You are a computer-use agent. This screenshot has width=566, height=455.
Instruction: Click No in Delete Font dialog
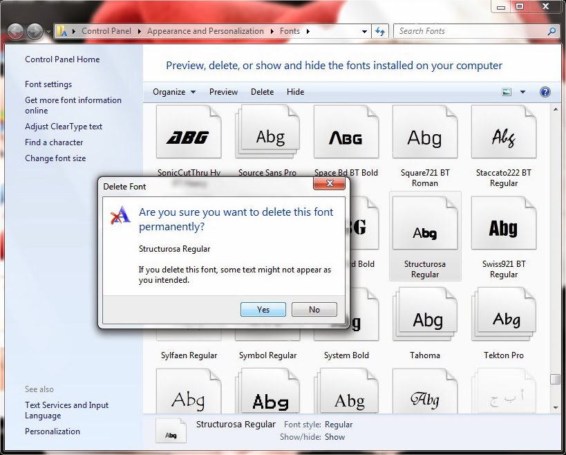click(x=314, y=310)
